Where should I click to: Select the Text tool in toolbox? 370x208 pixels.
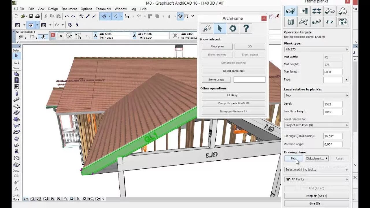(x=16, y=189)
